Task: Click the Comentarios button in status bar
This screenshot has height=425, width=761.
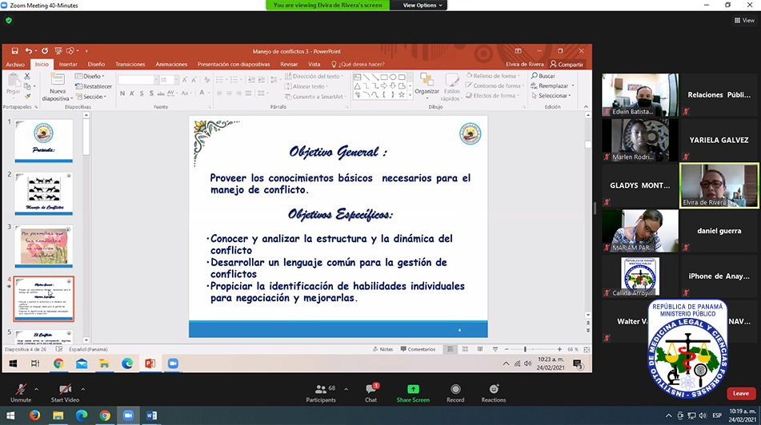Action: [x=418, y=349]
